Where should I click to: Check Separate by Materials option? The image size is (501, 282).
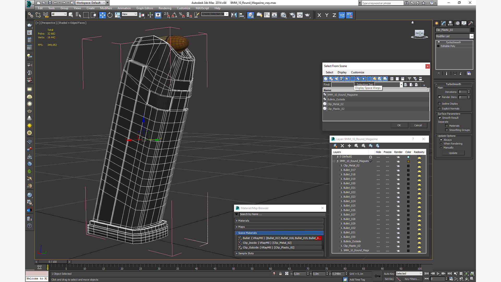click(447, 126)
